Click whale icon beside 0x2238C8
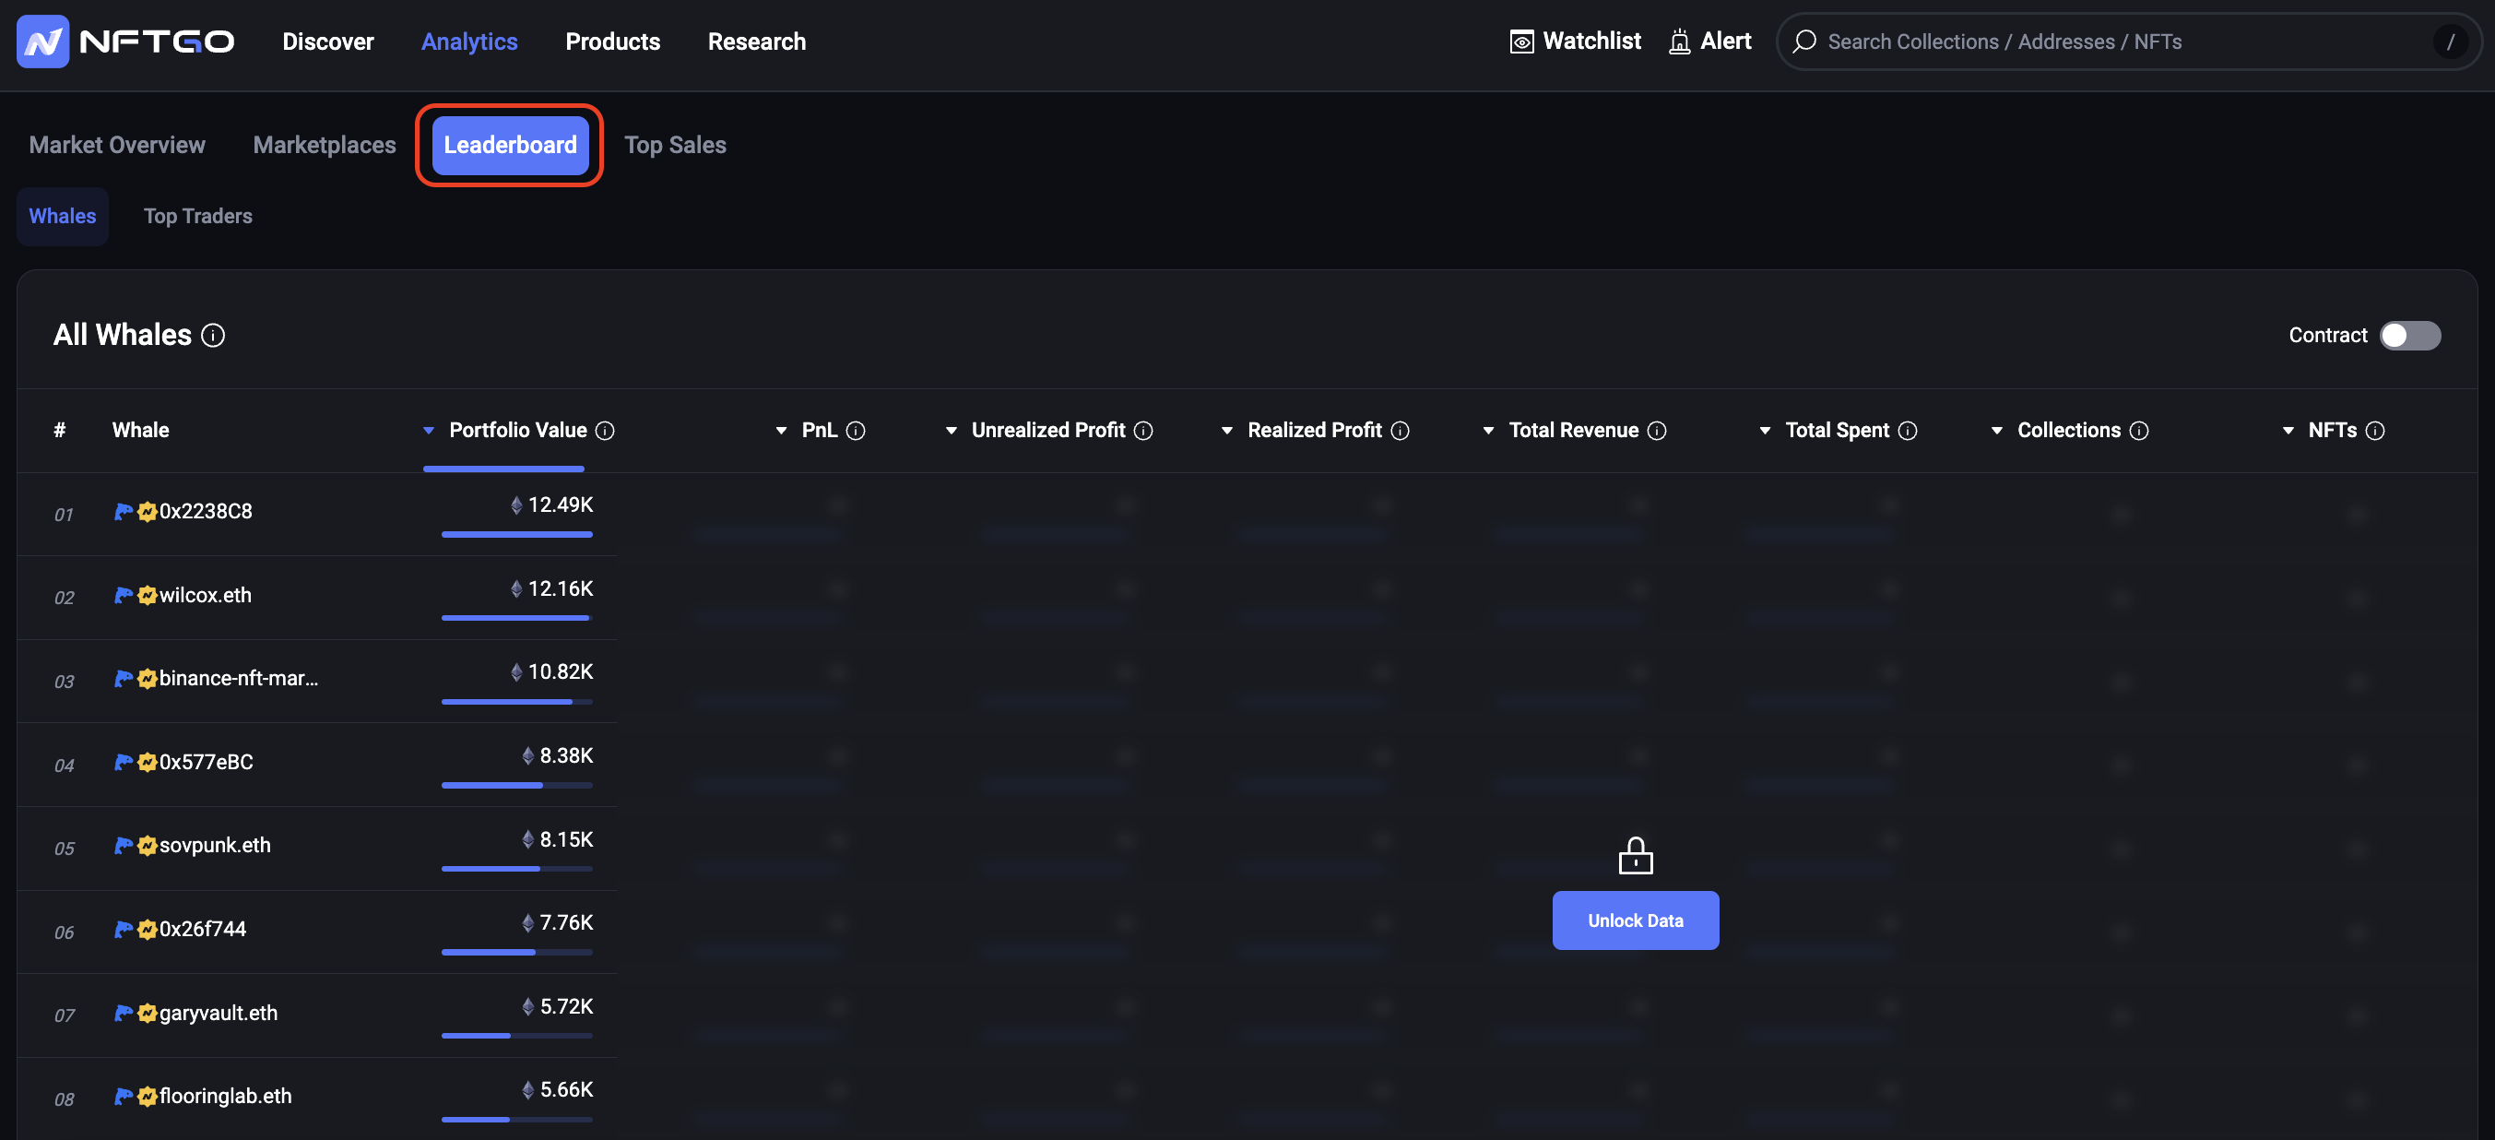This screenshot has height=1140, width=2495. click(123, 511)
